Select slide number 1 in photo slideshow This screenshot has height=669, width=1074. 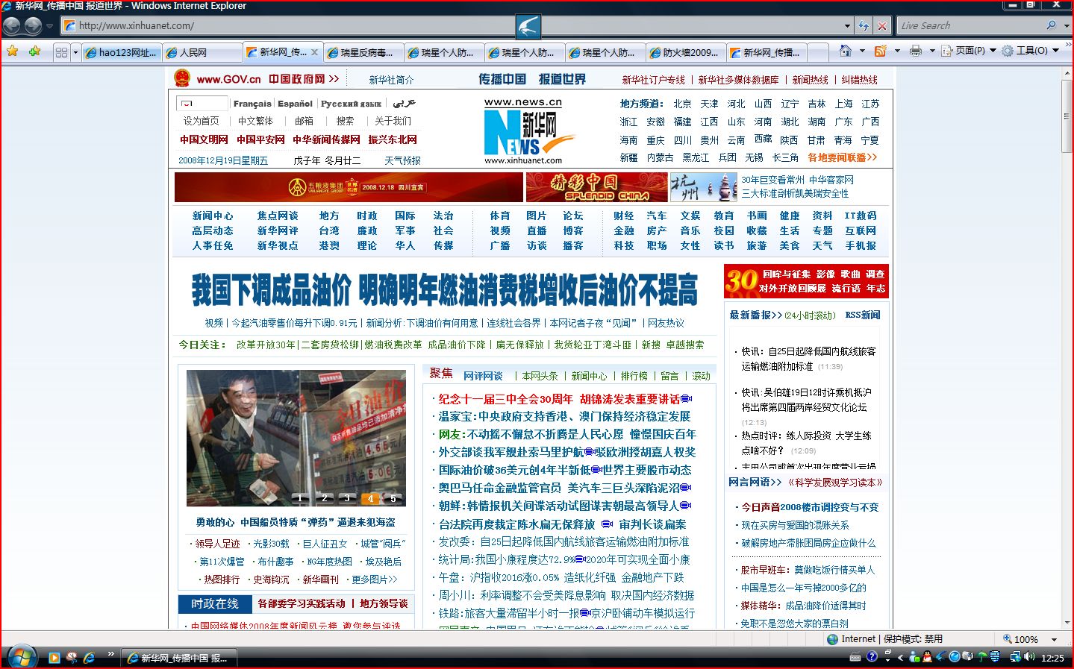[300, 498]
